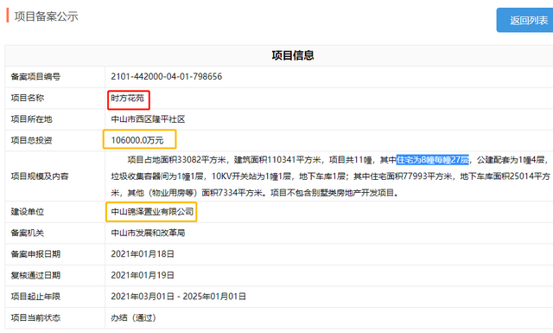The width and height of the screenshot is (553, 333).
Task: Click the highlighted text 住宅为8幢每幢27层
Action: tap(433, 160)
